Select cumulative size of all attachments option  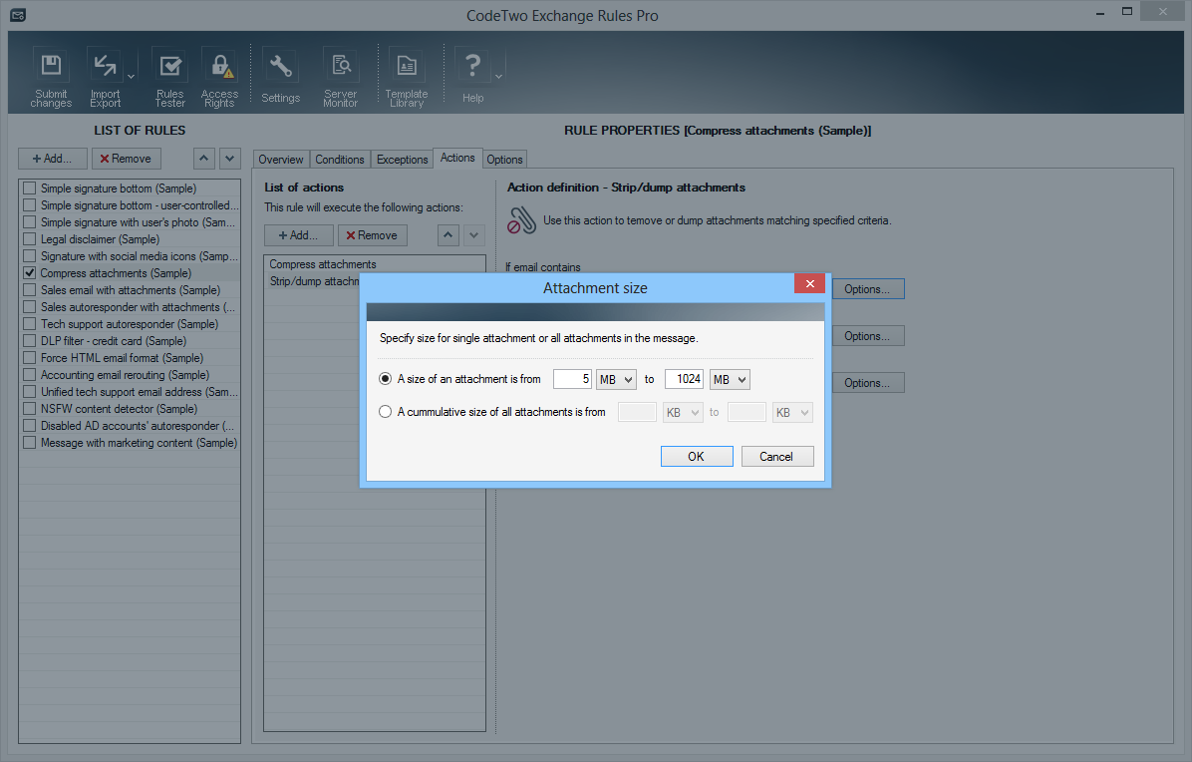(386, 412)
